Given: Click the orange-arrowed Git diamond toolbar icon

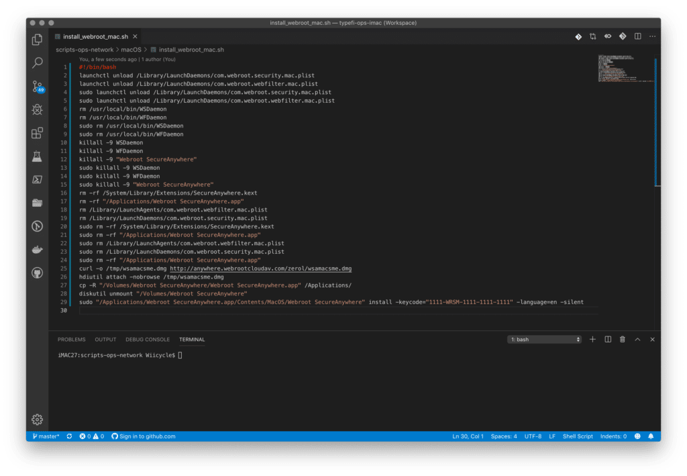Looking at the screenshot, I should coord(578,37).
